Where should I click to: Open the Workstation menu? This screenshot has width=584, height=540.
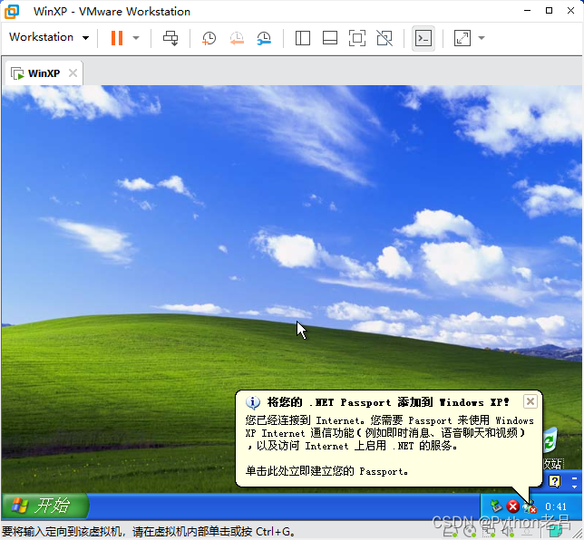tap(49, 37)
